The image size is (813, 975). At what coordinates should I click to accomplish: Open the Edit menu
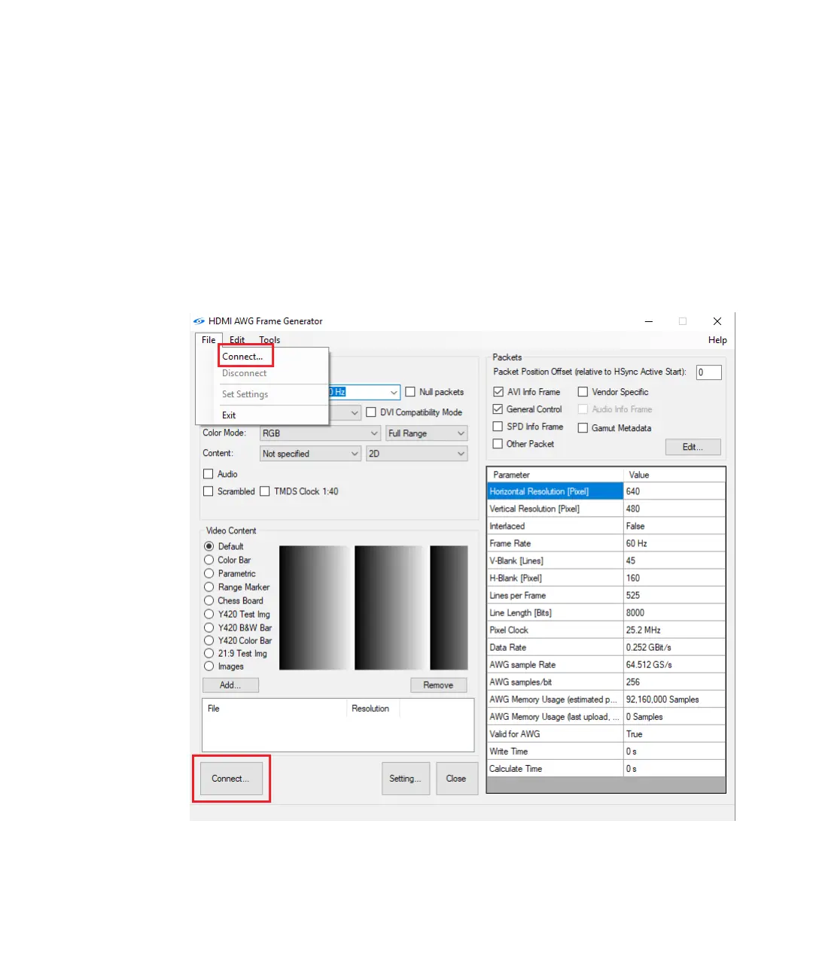point(237,340)
